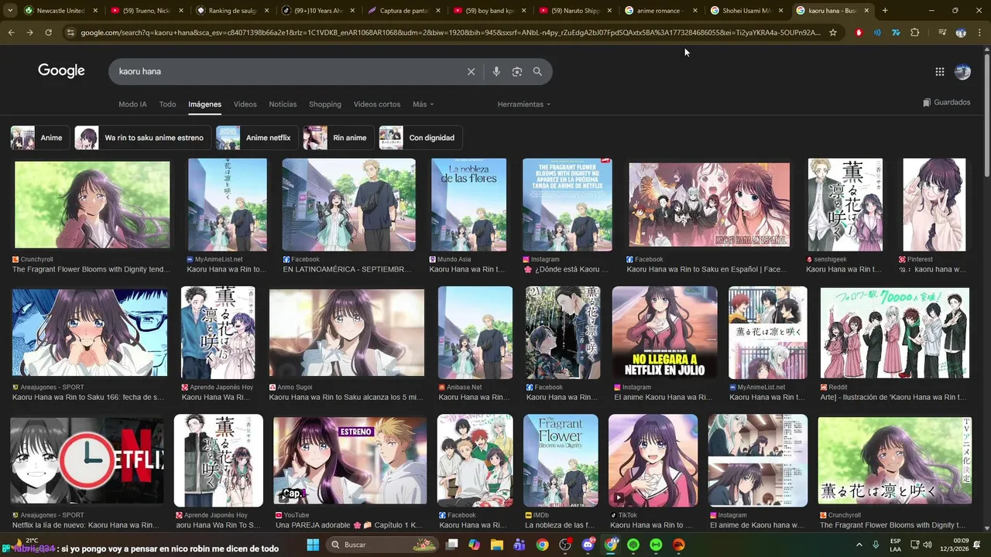Clear the search box with the X icon

point(471,71)
